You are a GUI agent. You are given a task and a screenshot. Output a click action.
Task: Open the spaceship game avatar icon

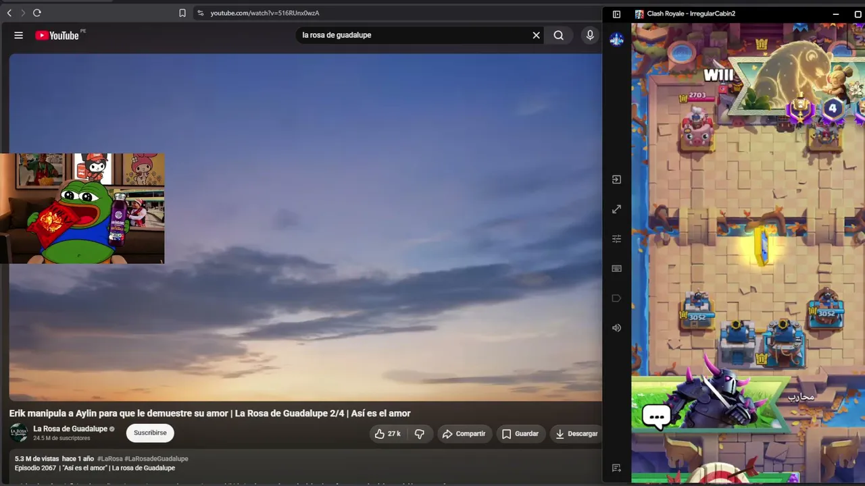pyautogui.click(x=616, y=40)
